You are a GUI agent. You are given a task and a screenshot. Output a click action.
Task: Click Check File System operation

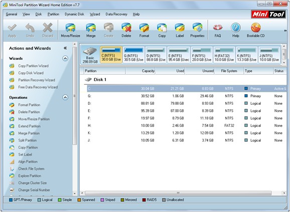[x=31, y=168]
